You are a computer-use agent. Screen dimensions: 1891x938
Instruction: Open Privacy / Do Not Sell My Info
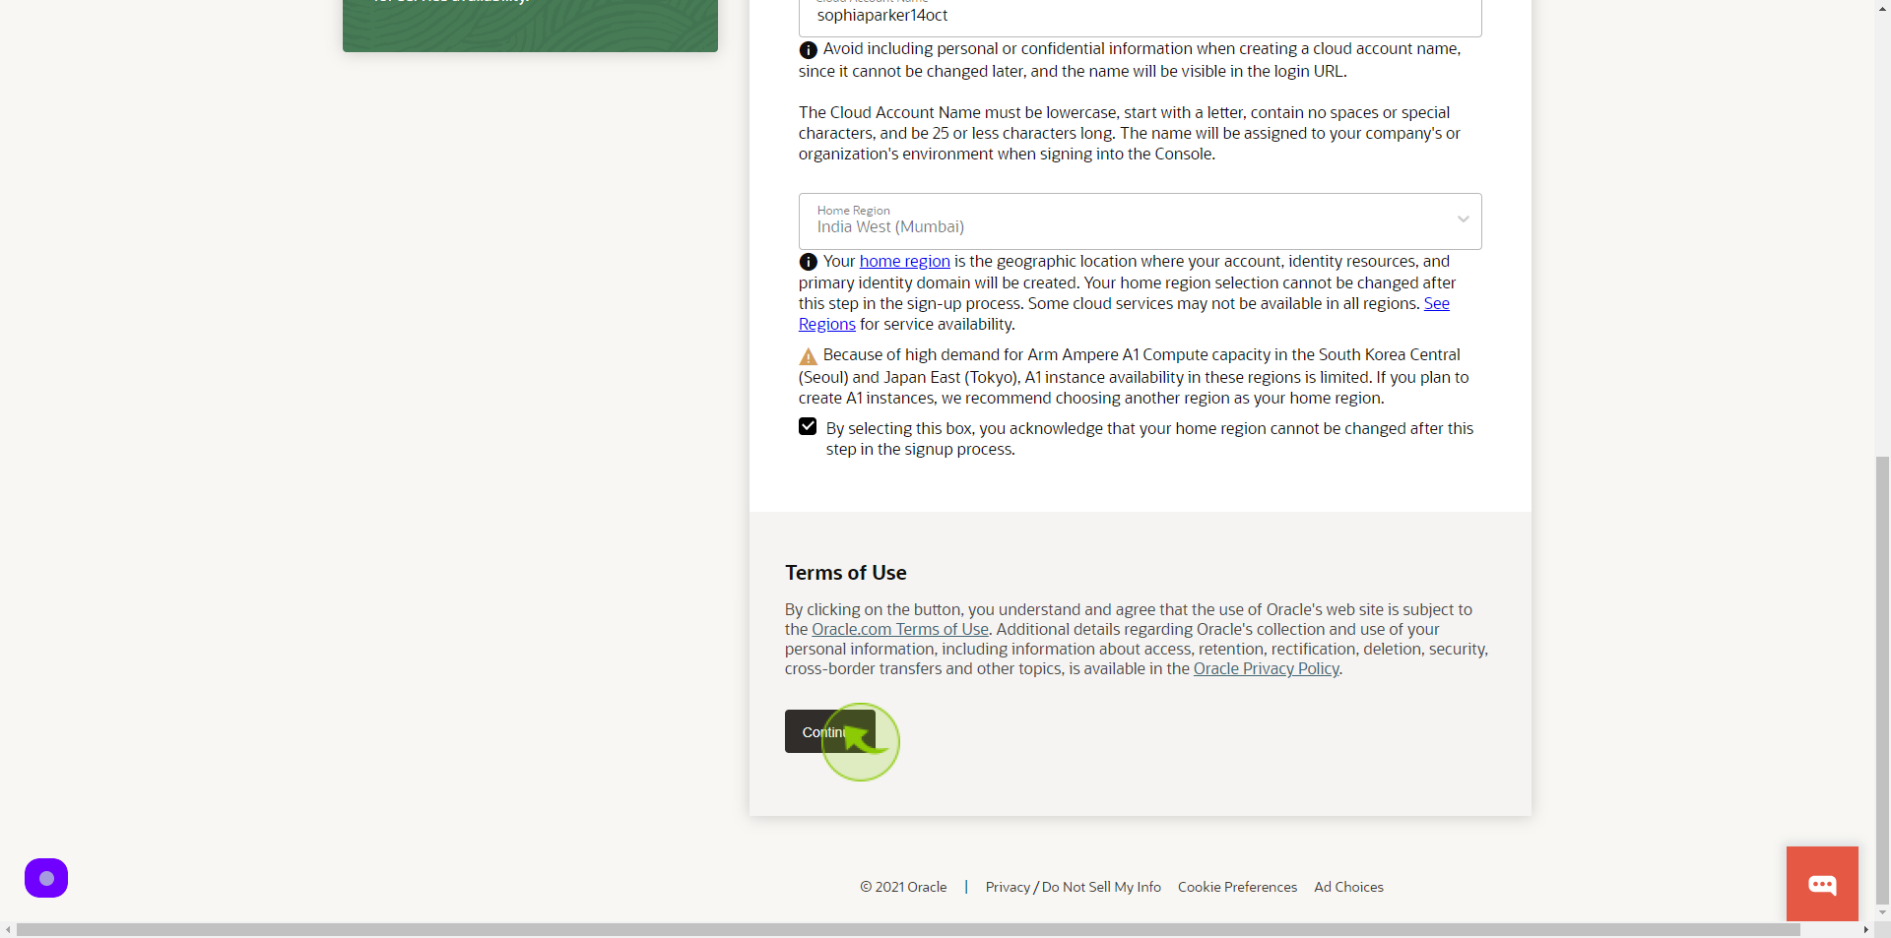click(x=1073, y=887)
